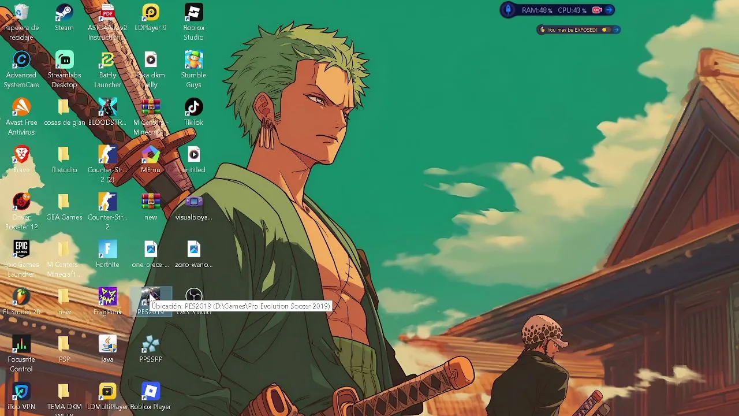The width and height of the screenshot is (739, 416).
Task: Select the PSP folder
Action: [x=64, y=349]
